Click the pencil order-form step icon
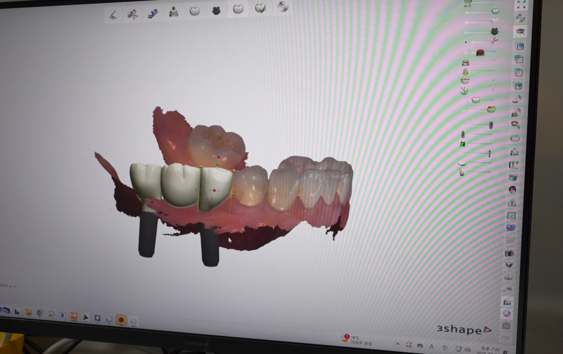The height and width of the screenshot is (354, 563). pyautogui.click(x=114, y=14)
